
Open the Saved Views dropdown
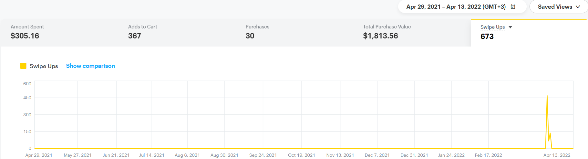coord(559,7)
